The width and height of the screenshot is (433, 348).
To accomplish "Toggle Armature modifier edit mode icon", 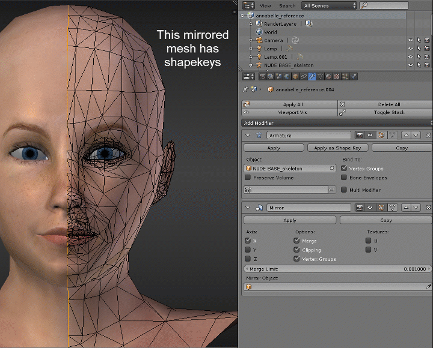I will (380, 136).
